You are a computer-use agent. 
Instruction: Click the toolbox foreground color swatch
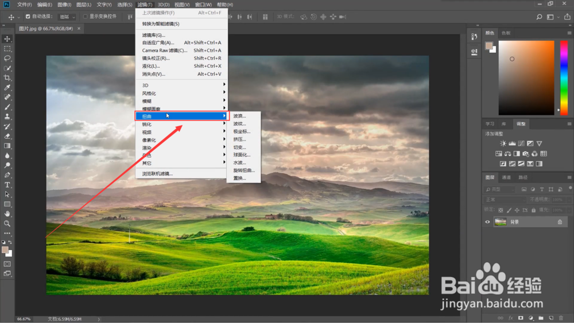5,250
